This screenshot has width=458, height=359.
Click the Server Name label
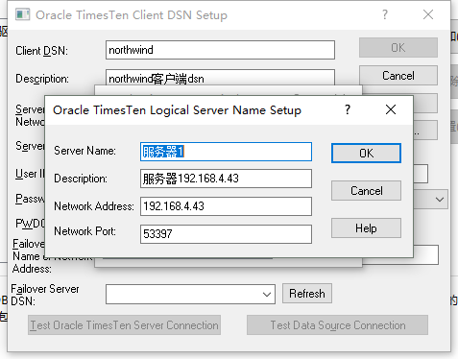point(84,151)
